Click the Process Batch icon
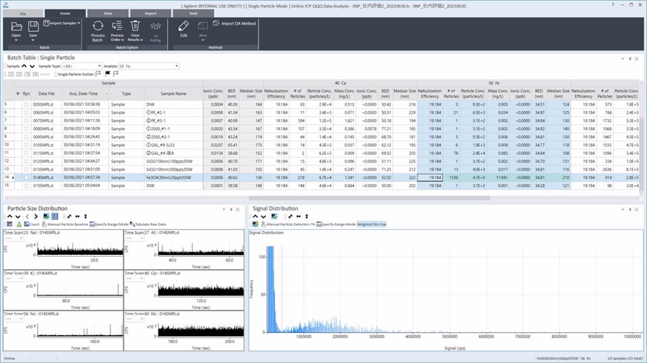 (98, 26)
